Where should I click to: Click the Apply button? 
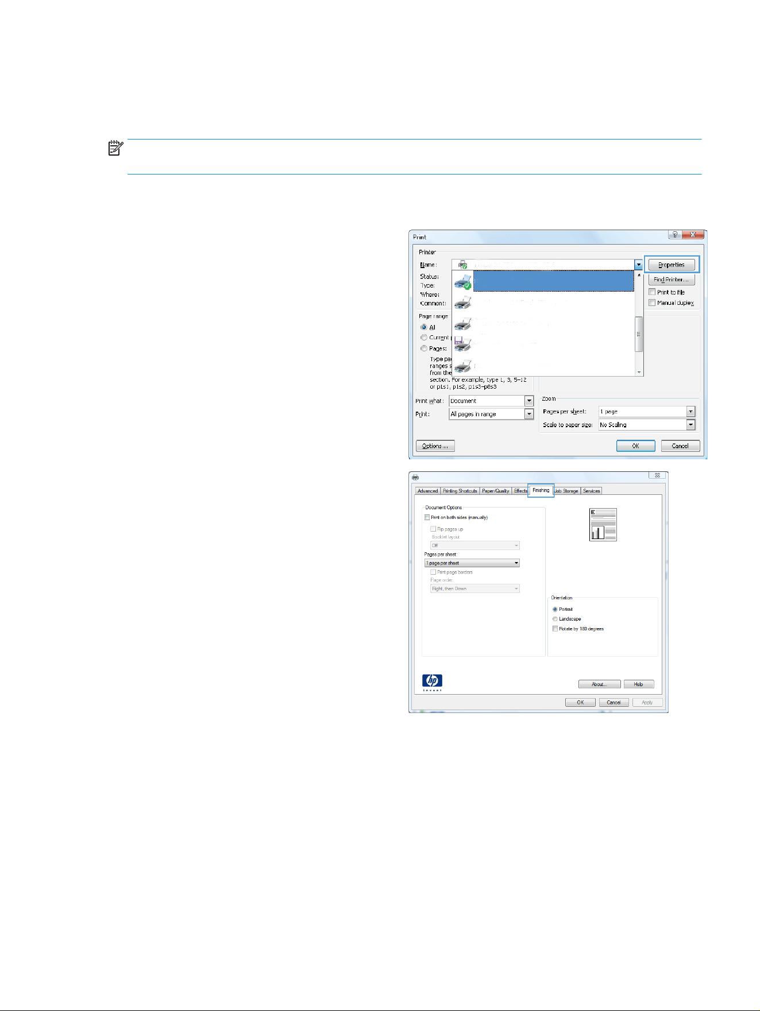[647, 703]
